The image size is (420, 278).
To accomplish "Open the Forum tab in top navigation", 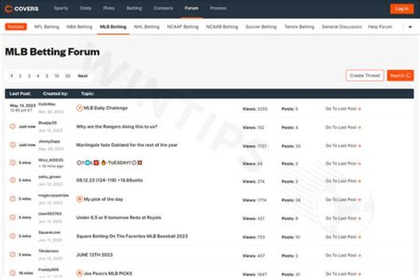I will pyautogui.click(x=191, y=9).
